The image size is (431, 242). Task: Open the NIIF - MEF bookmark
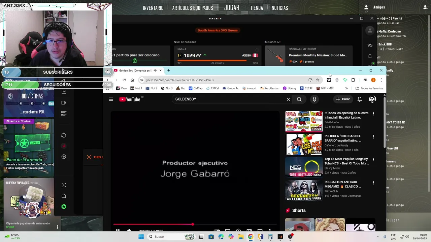[325, 88]
